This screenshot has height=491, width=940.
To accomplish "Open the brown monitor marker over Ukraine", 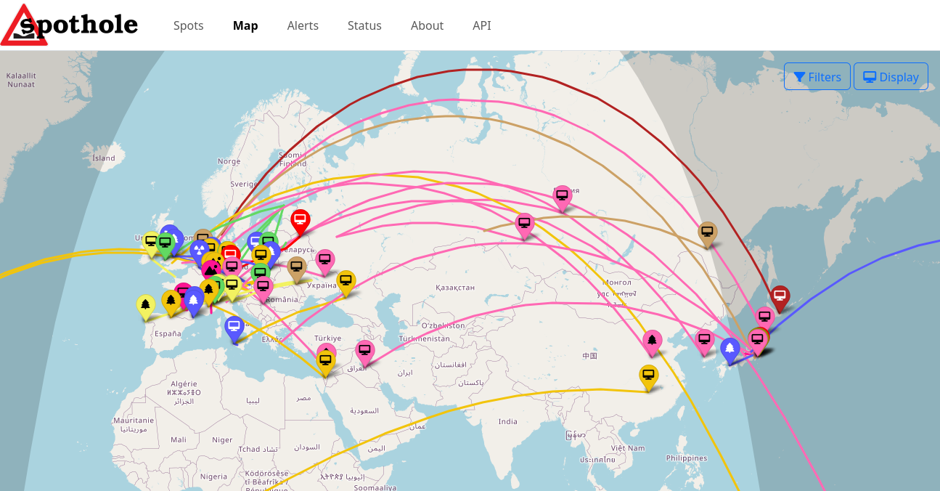I will point(296,266).
